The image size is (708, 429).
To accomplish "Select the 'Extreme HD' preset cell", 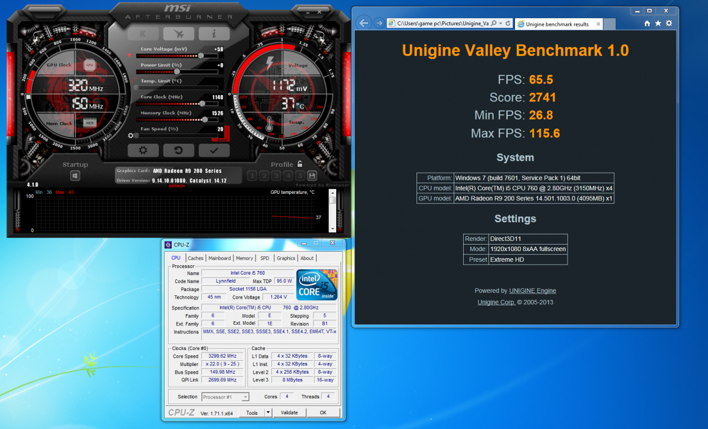I will coord(528,260).
